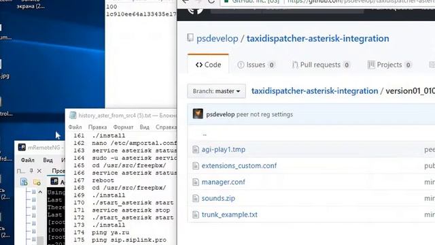This screenshot has height=245, width=435.
Task: Switch to the Code tab on GitHub
Action: (209, 65)
